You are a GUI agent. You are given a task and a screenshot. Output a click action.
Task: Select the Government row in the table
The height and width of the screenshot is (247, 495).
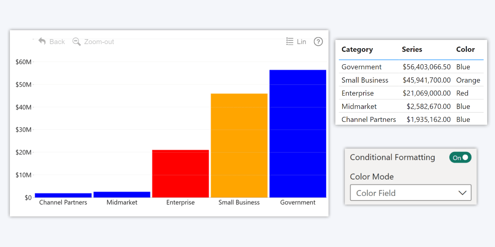pyautogui.click(x=362, y=67)
